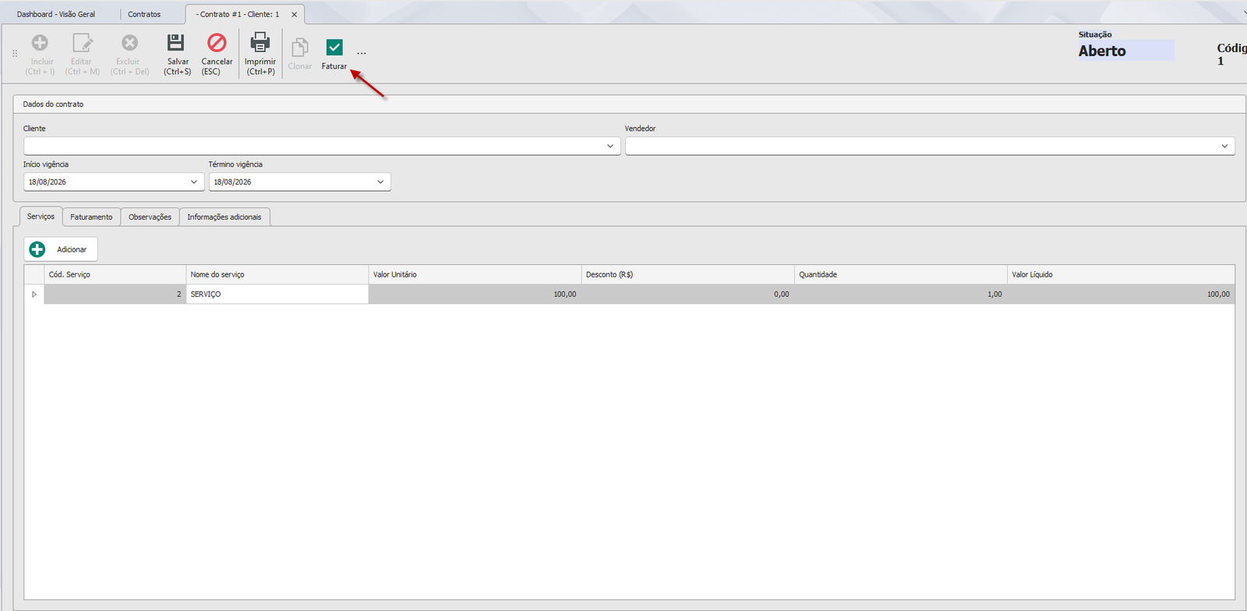The height and width of the screenshot is (611, 1247).
Task: Click the Quantidade cell showing 1,00
Action: click(x=900, y=294)
